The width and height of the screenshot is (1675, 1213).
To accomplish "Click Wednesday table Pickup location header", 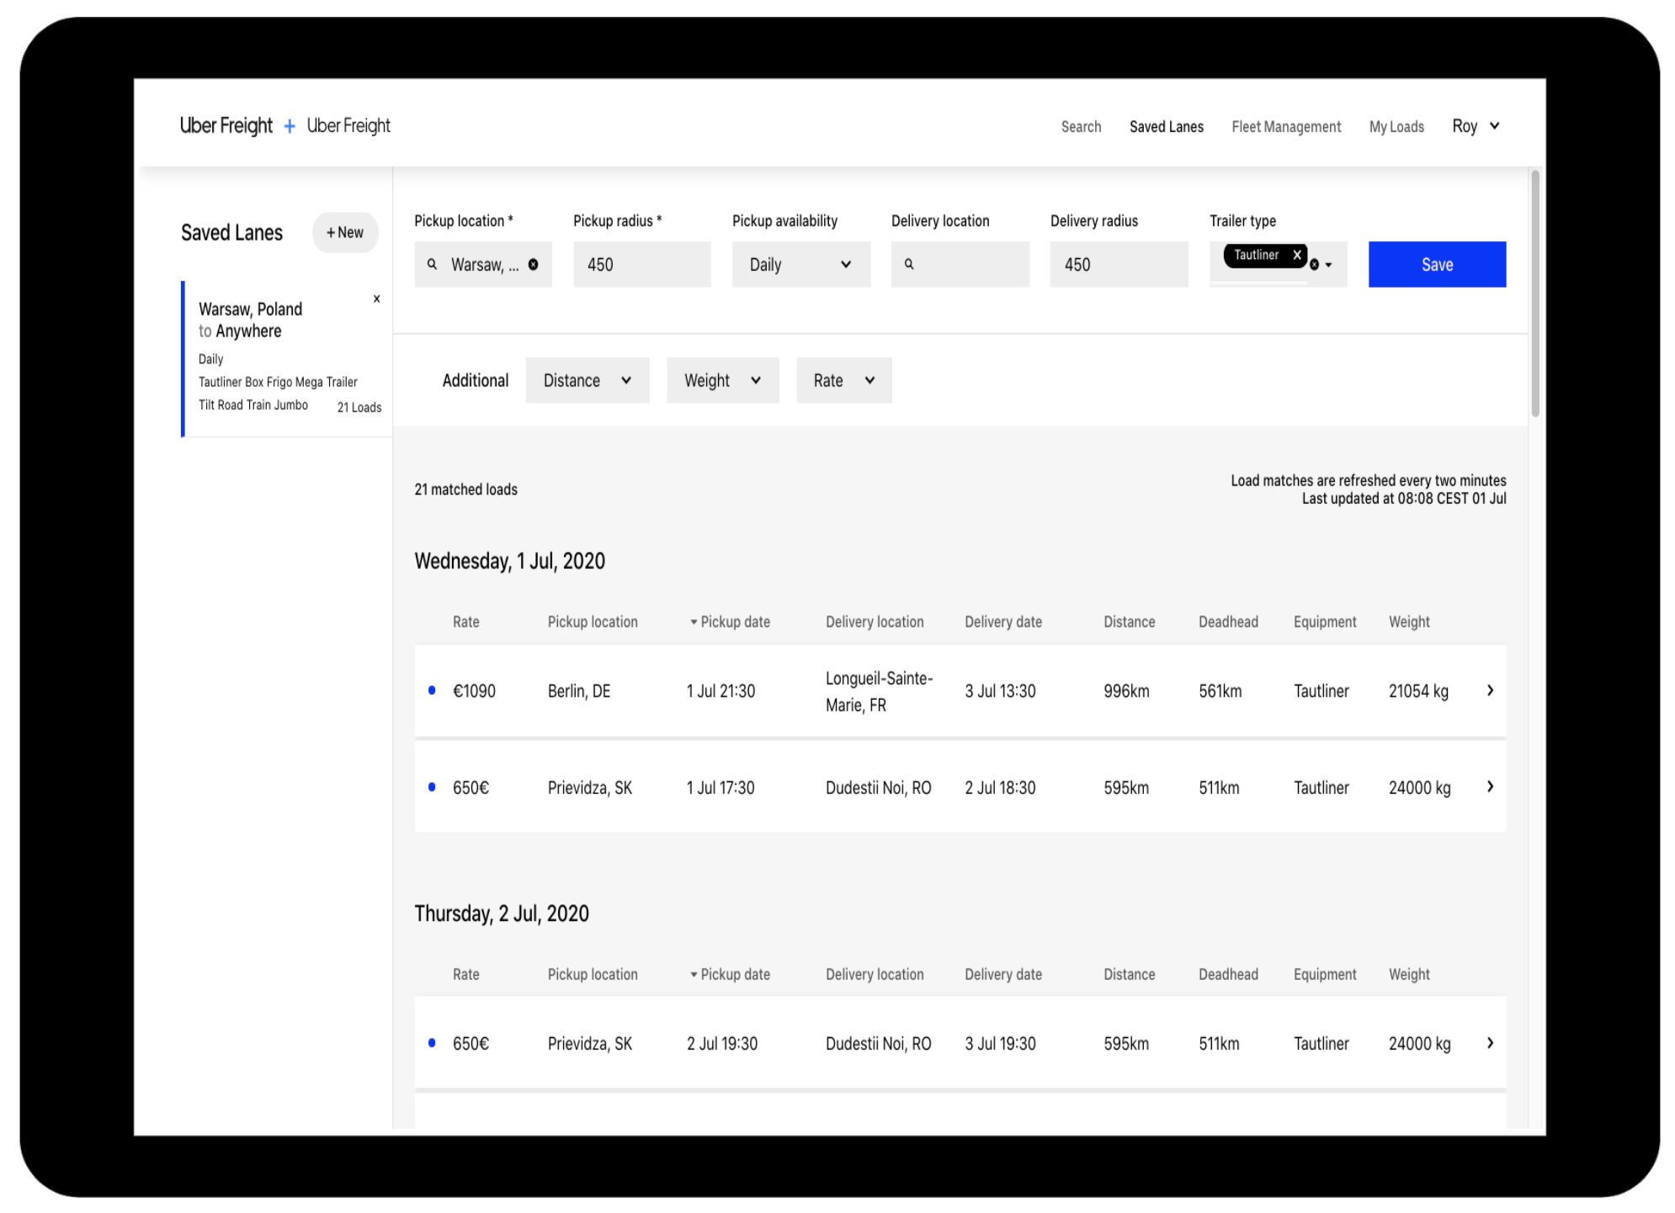I will point(593,622).
